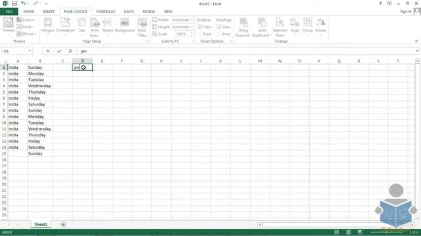421x236 pixels.
Task: Switch to the HOME tab
Action: pos(29,12)
